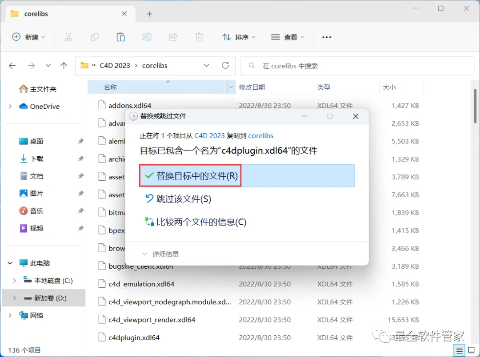
Task: Expand the OneDrive tree node
Action: coord(10,107)
